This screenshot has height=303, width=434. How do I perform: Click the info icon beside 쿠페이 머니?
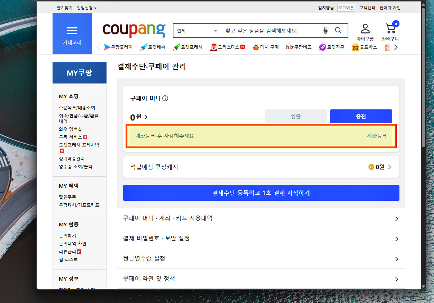click(166, 98)
